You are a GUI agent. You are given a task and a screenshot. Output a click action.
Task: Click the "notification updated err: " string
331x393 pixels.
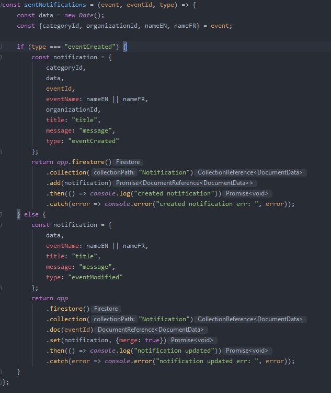(207, 361)
